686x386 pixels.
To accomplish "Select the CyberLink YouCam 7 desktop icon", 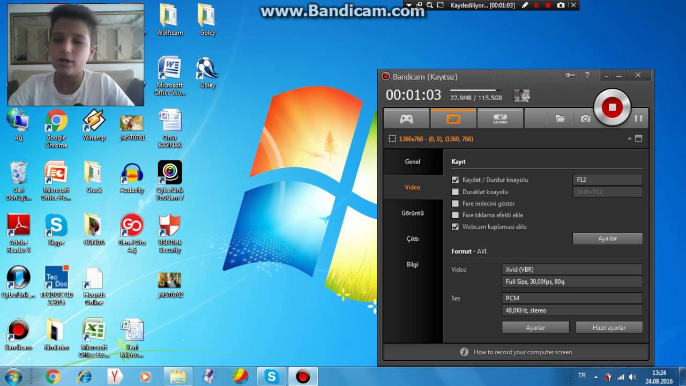I will [x=170, y=181].
